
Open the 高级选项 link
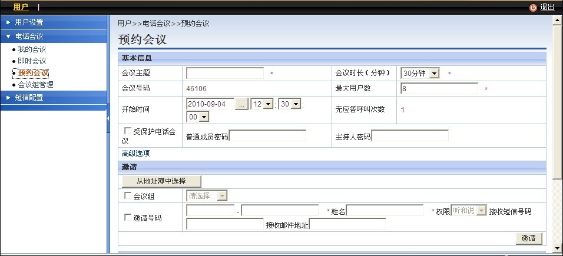(x=135, y=154)
